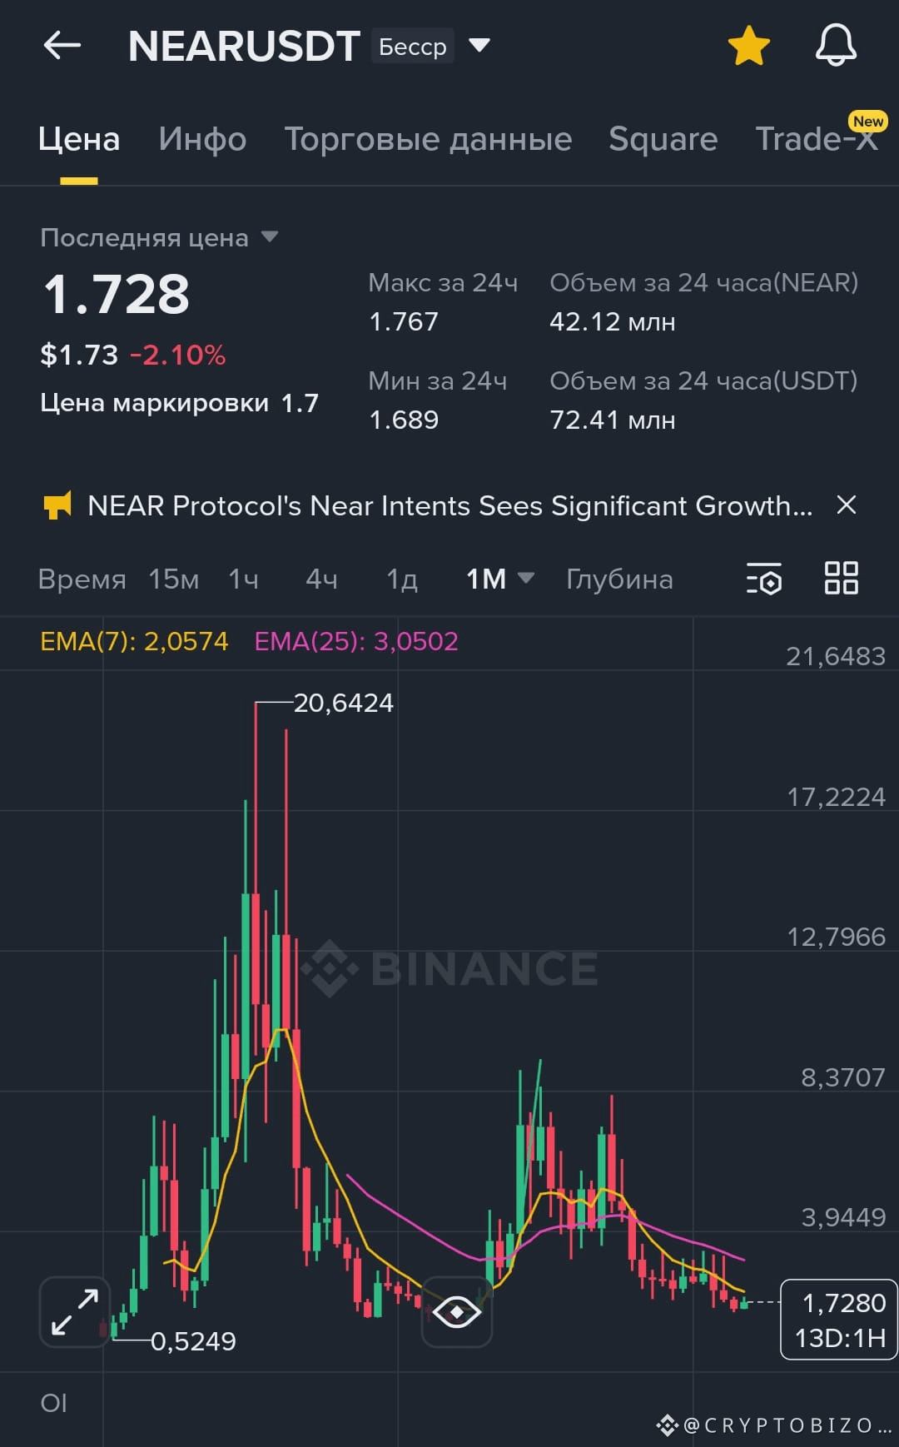The height and width of the screenshot is (1447, 899).
Task: Toggle chart visibility eye icon
Action: 457,1312
